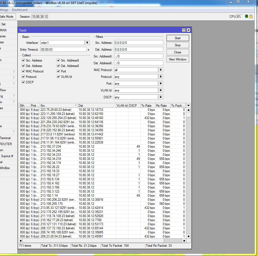258x256 pixels.
Task: Click the Entry Timeout field
Action: 63,49
